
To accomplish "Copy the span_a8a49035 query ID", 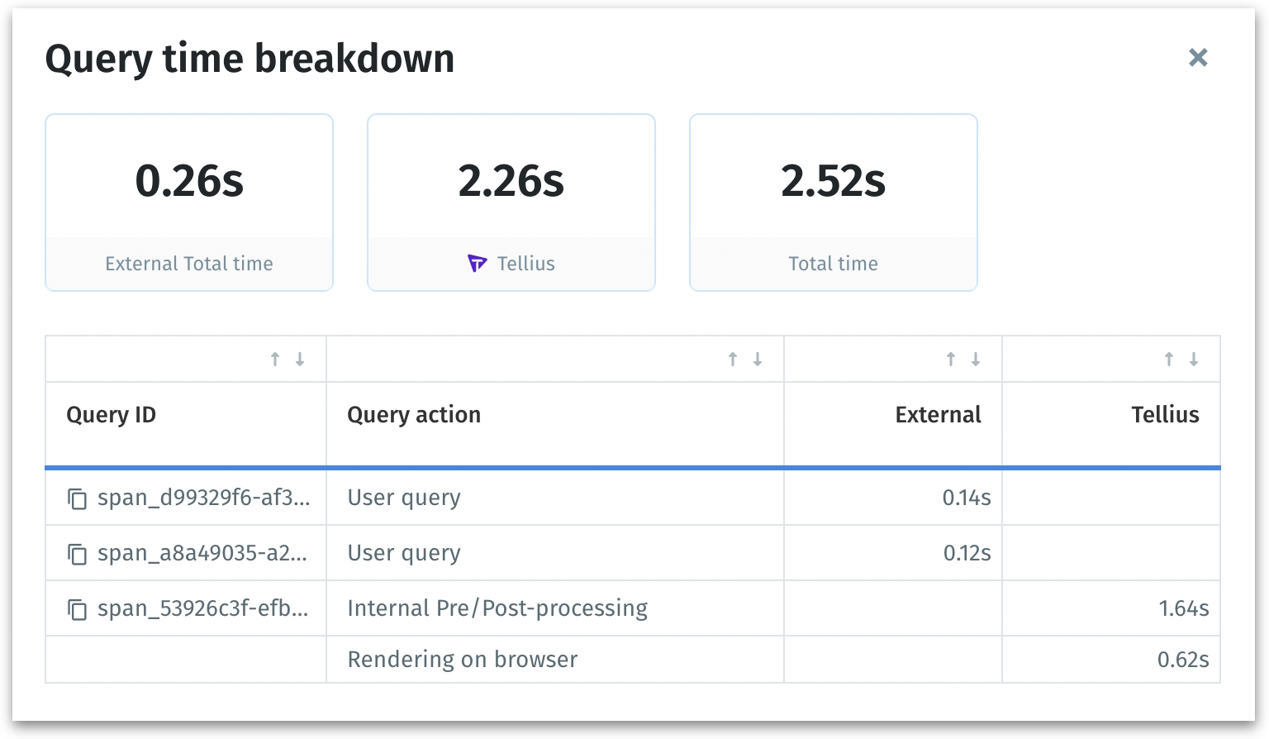I will click(77, 554).
